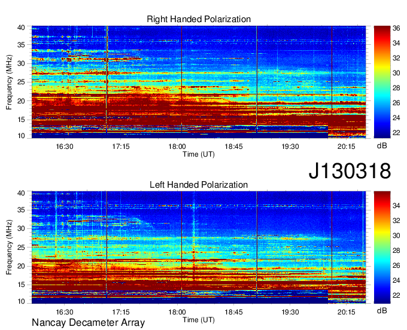Image resolution: width=407 pixels, height=330 pixels.
Task: Click the 15 frequency tick of Right Handed plot
Action: [x=21, y=120]
